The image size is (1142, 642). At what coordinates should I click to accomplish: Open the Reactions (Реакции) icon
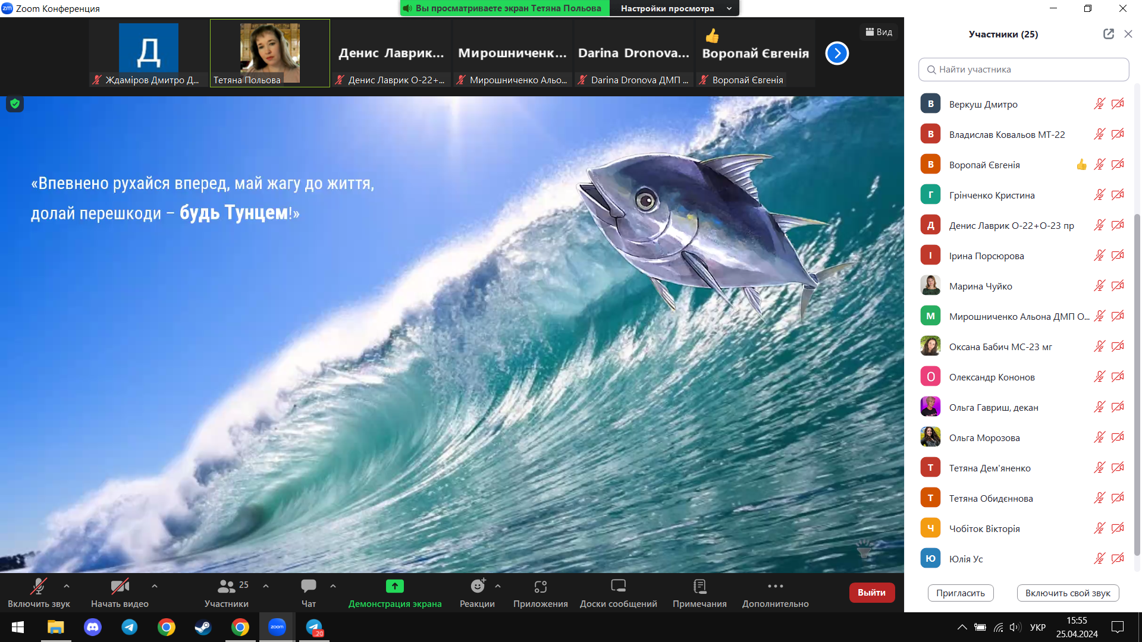477,587
